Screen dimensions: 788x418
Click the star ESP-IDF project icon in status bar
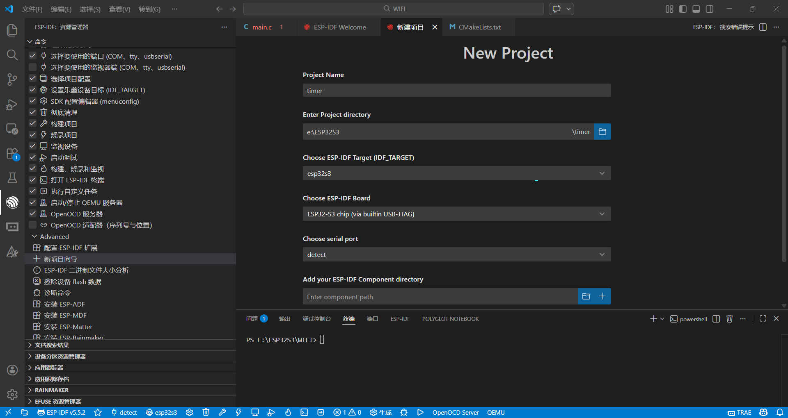point(98,412)
